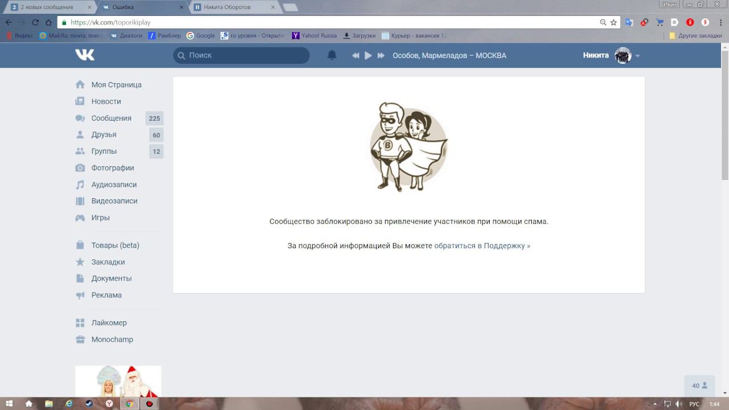729x410 pixels.
Task: Click the gamepad icon for Игры
Action: coord(80,218)
